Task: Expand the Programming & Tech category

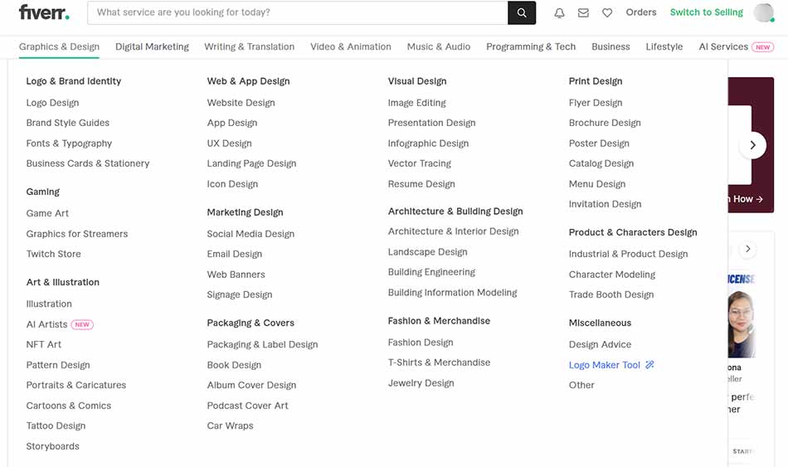Action: (x=531, y=47)
